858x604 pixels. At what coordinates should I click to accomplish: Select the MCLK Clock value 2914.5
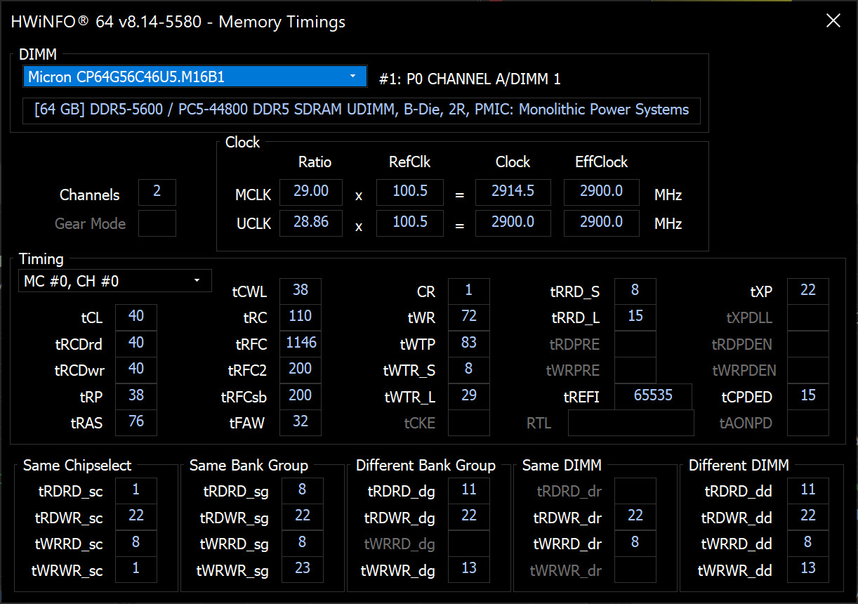pos(513,192)
